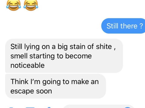
Task: Tap the second crying-laughing emoji
Action: click(31, 5)
